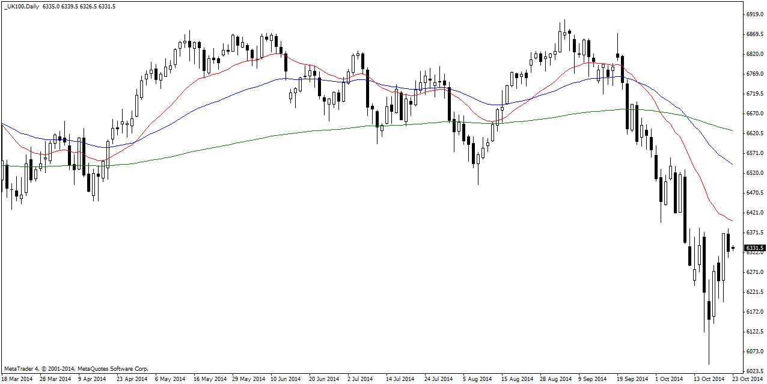767x384 pixels.
Task: Click the _UK100,Daily chart title
Action: point(21,6)
